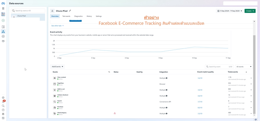Open the 8.0/10 match quality link
Screen dimensions: 260x121
200,108
